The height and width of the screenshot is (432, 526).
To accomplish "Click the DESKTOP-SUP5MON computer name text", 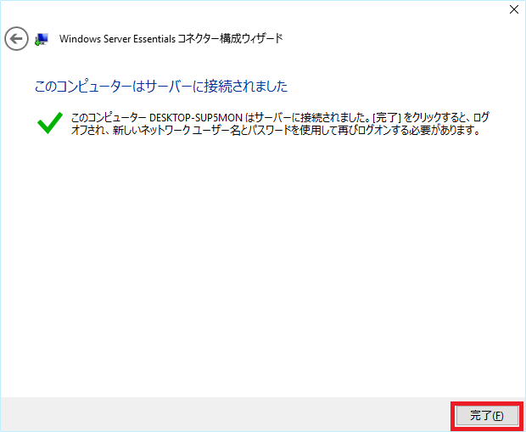I will [x=196, y=118].
